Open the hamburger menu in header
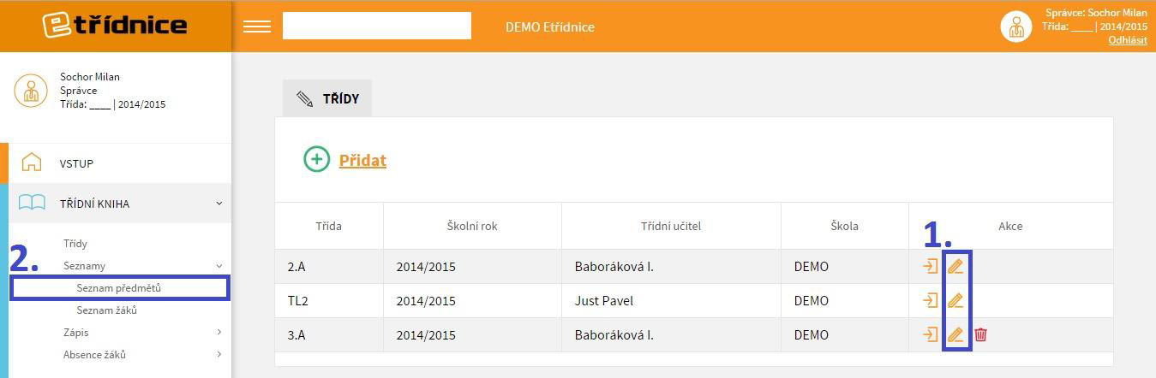The width and height of the screenshot is (1156, 378). [257, 27]
